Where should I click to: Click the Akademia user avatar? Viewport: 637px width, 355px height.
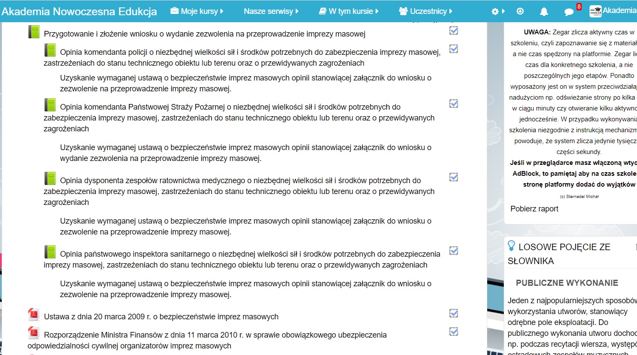click(595, 11)
